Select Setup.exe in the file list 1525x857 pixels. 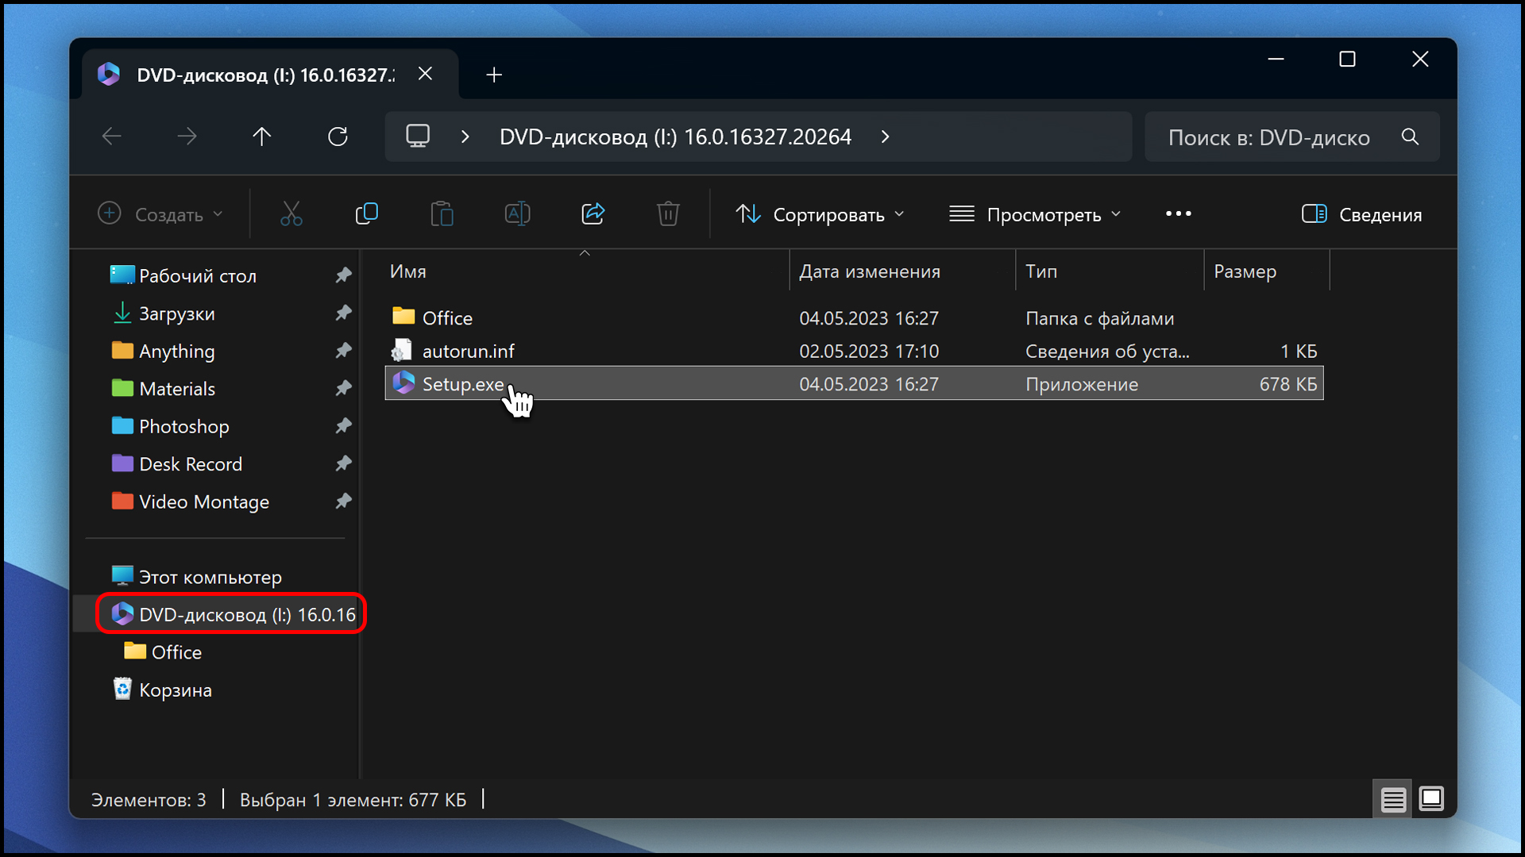click(x=462, y=384)
